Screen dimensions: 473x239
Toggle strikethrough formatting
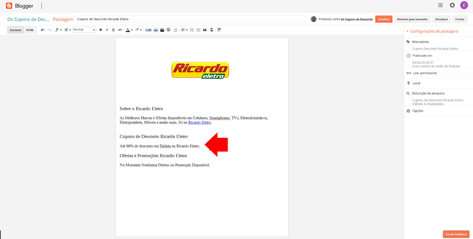(x=120, y=30)
